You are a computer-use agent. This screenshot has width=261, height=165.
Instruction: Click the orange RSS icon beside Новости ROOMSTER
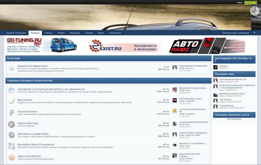point(11,157)
